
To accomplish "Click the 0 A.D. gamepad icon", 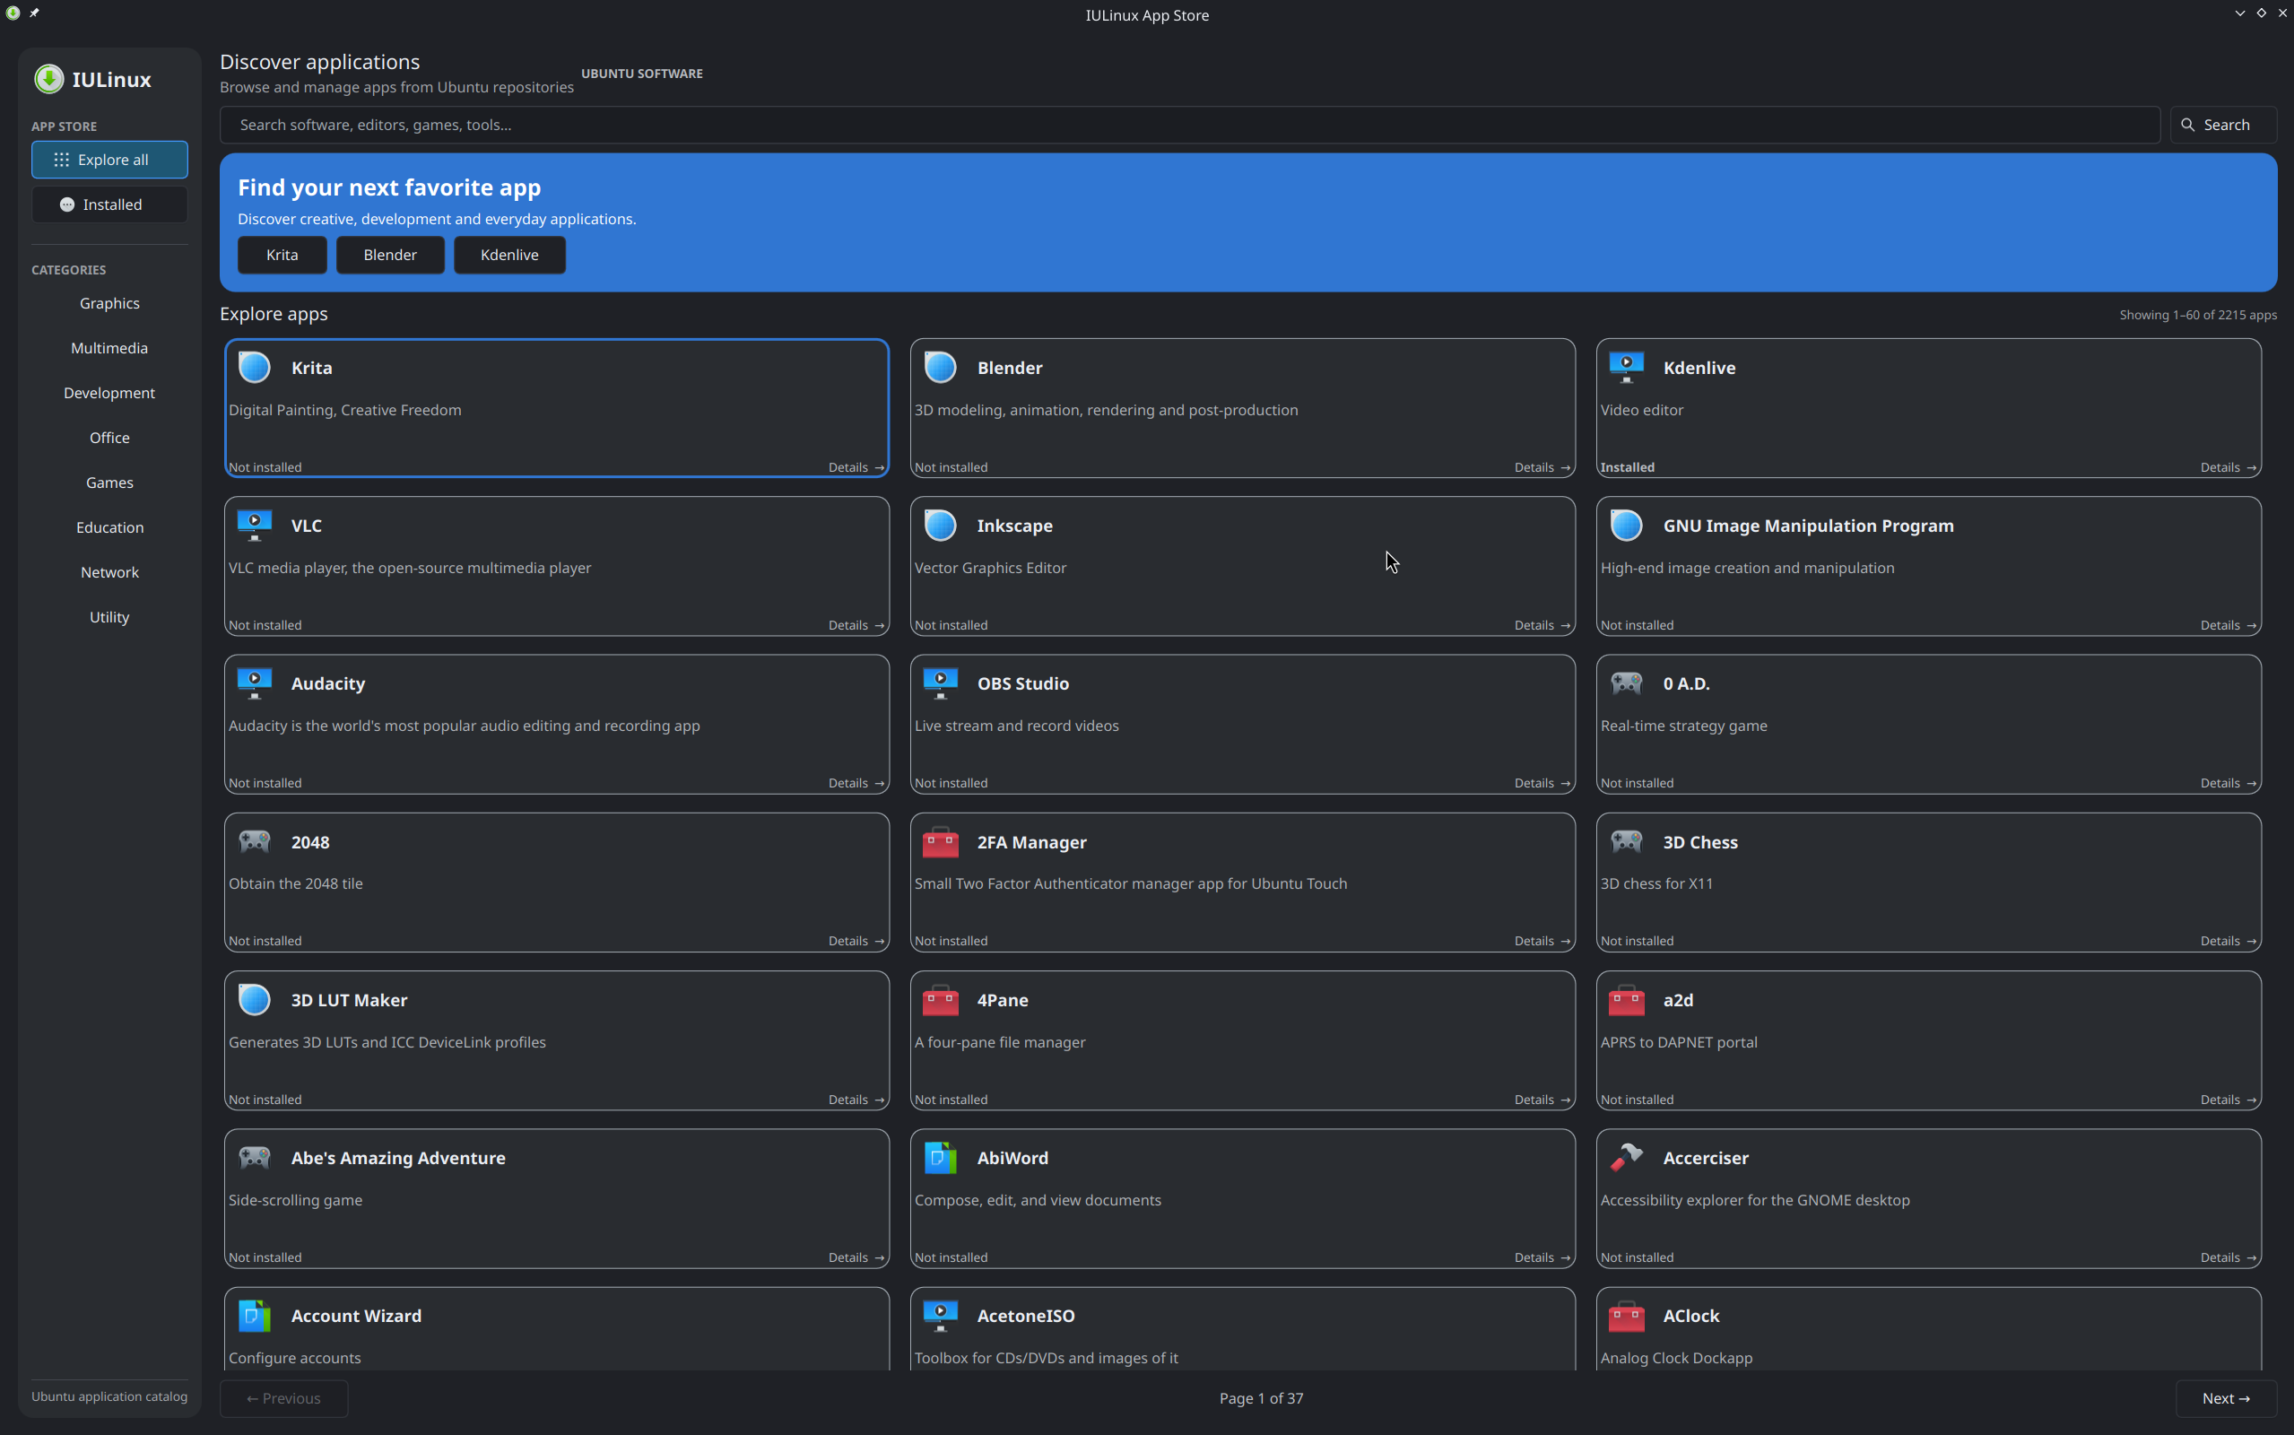I will tap(1626, 683).
